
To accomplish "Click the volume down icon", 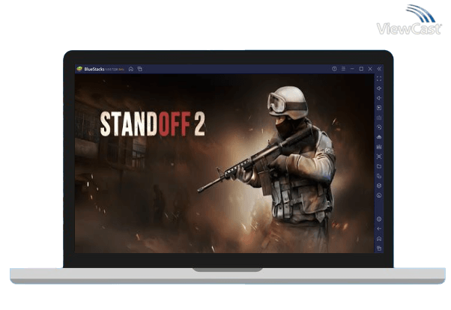I will pyautogui.click(x=379, y=98).
